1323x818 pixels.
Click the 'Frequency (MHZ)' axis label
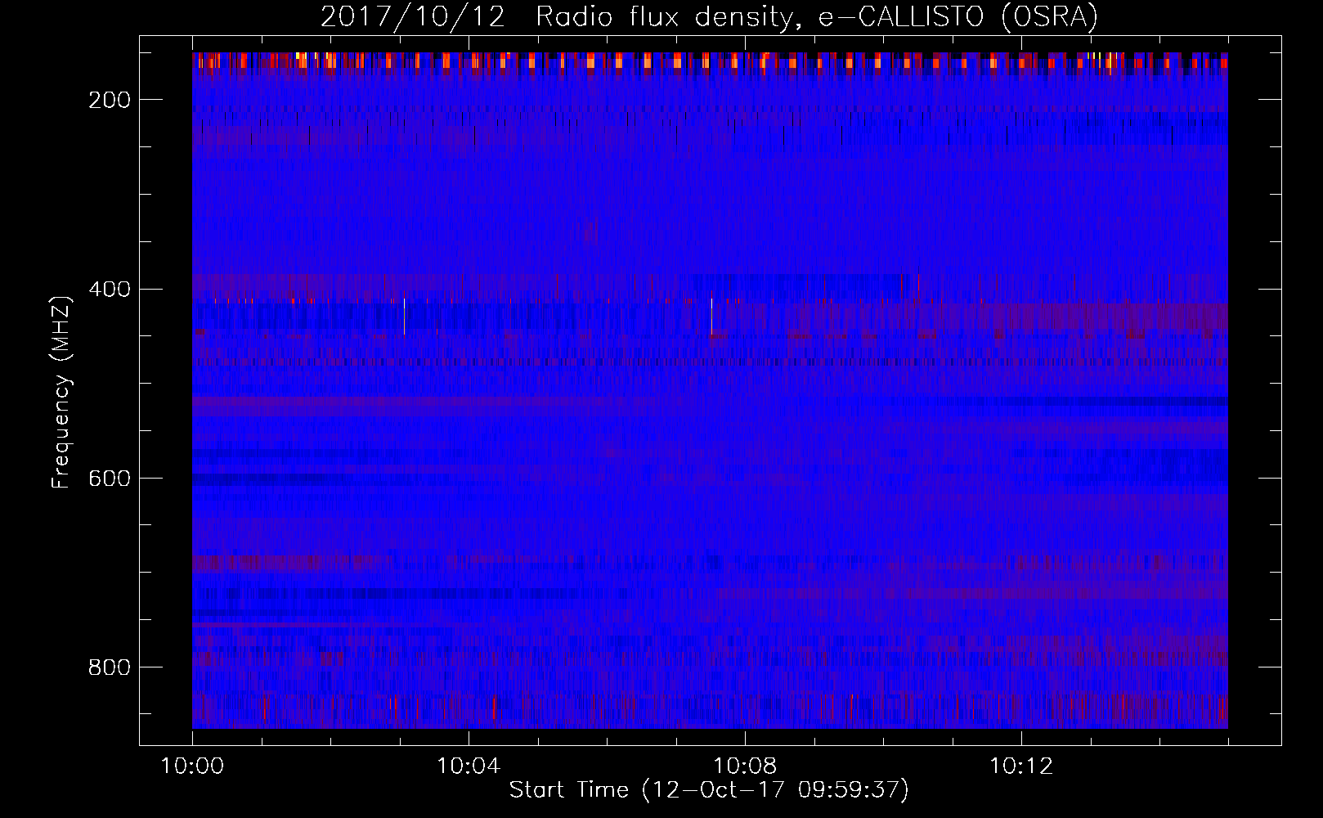click(61, 392)
